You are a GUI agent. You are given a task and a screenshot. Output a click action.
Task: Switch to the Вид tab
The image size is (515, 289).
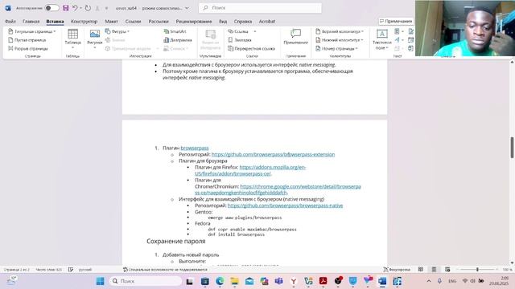point(223,22)
